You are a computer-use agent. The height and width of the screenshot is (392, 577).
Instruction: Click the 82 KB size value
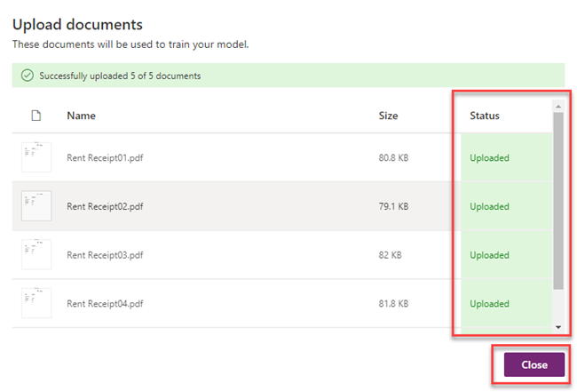coord(390,255)
